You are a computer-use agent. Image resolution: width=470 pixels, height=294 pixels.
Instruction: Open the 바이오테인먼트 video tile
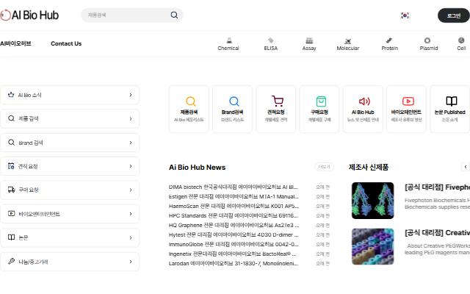(x=406, y=109)
